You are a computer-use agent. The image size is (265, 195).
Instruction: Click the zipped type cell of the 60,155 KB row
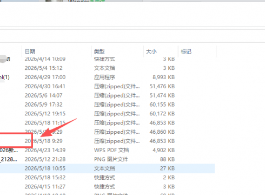(117, 105)
